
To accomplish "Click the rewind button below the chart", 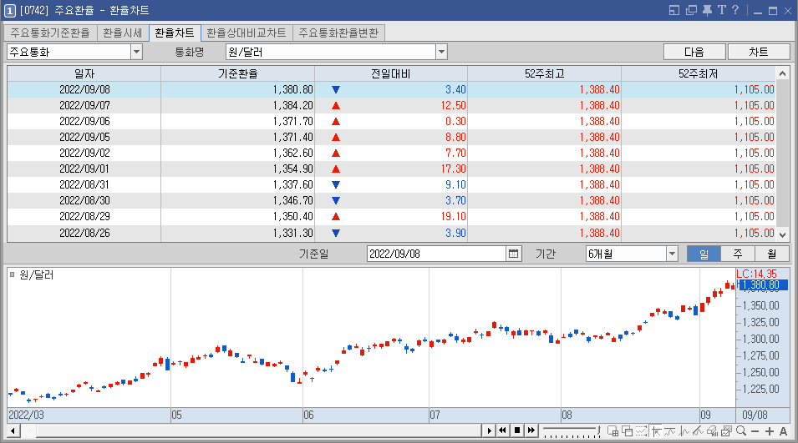I will point(503,430).
